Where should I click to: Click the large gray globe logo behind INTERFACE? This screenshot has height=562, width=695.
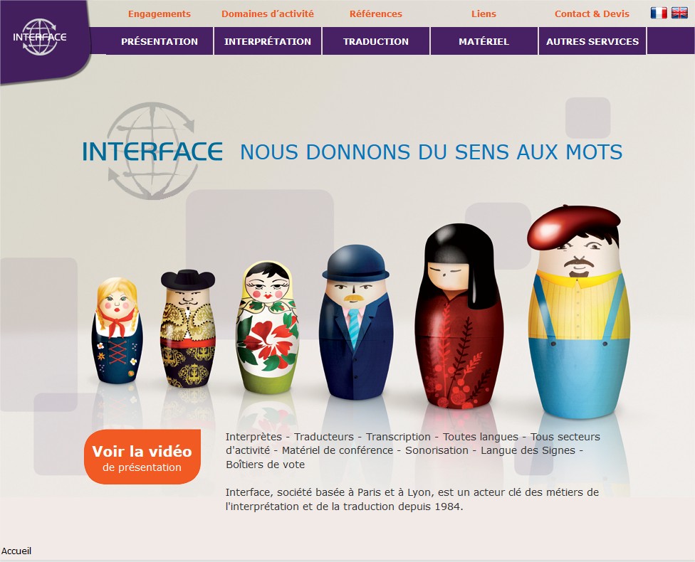[152, 151]
